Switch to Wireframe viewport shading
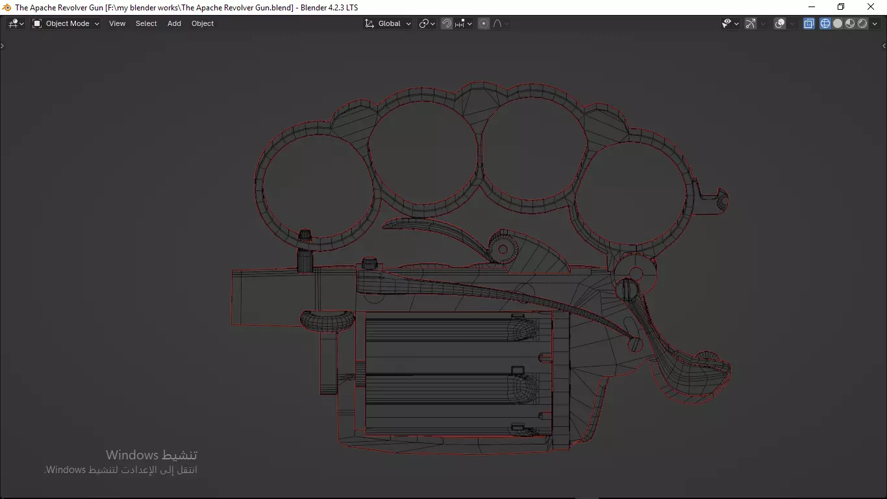Image resolution: width=887 pixels, height=499 pixels. [x=825, y=23]
